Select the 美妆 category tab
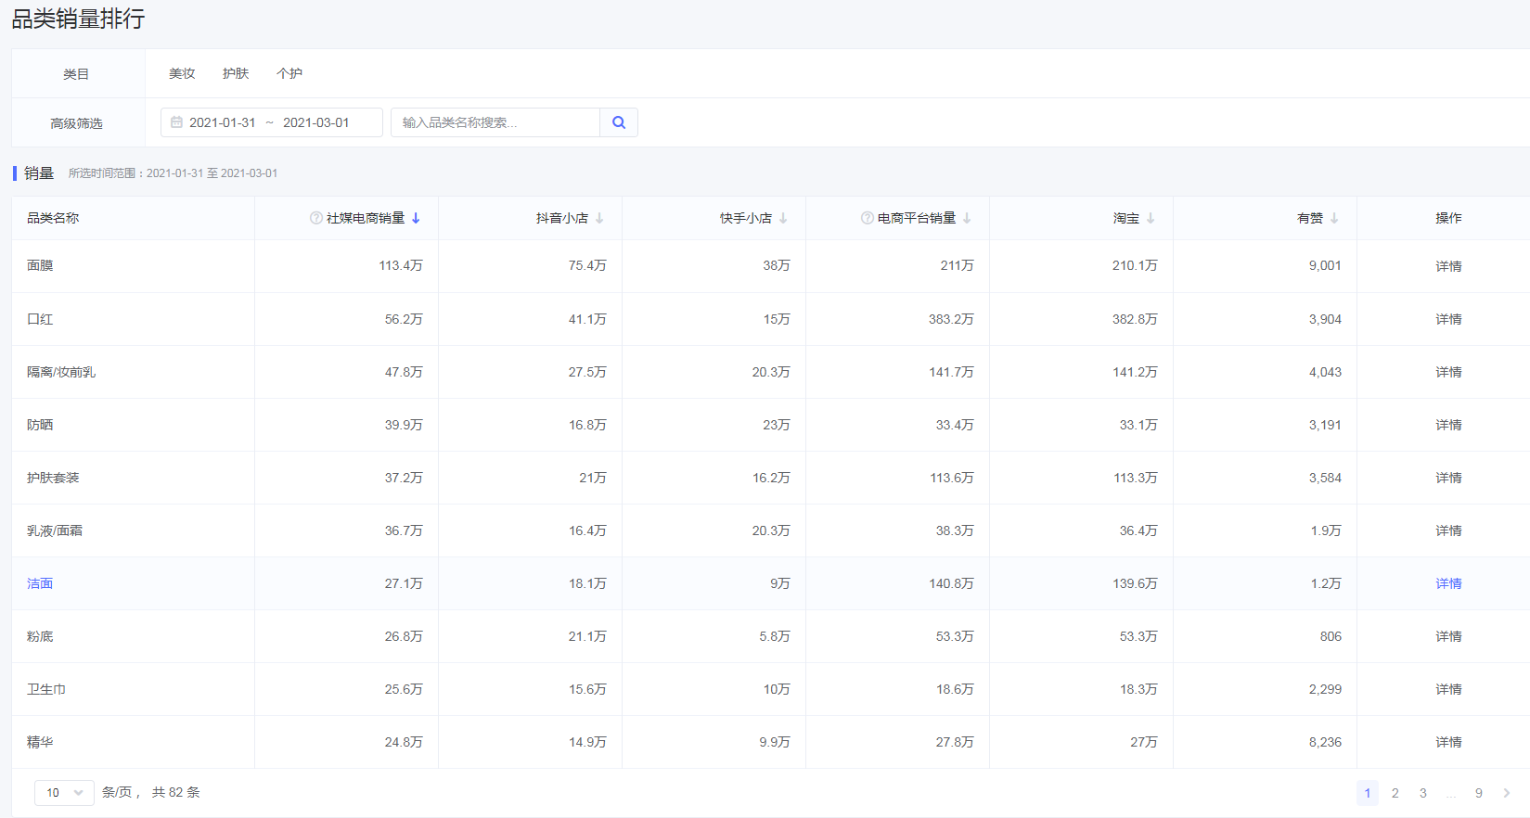 (182, 73)
